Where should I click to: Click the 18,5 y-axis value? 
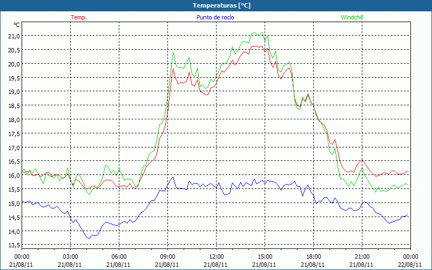point(14,106)
